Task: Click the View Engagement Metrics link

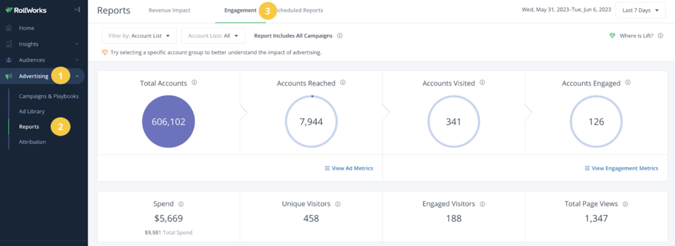Action: pos(622,168)
